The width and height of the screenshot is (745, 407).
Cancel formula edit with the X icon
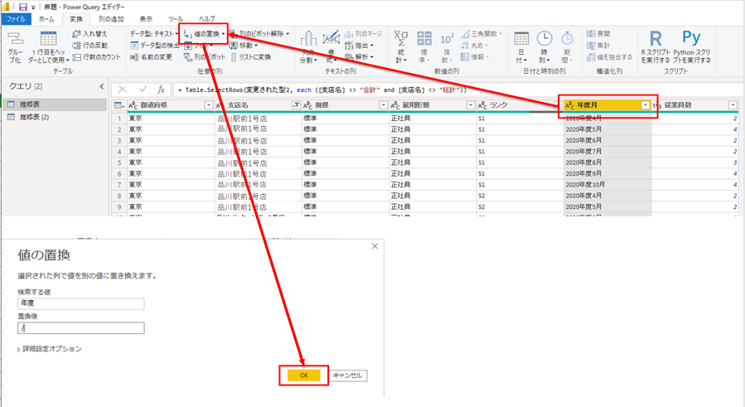tap(123, 89)
